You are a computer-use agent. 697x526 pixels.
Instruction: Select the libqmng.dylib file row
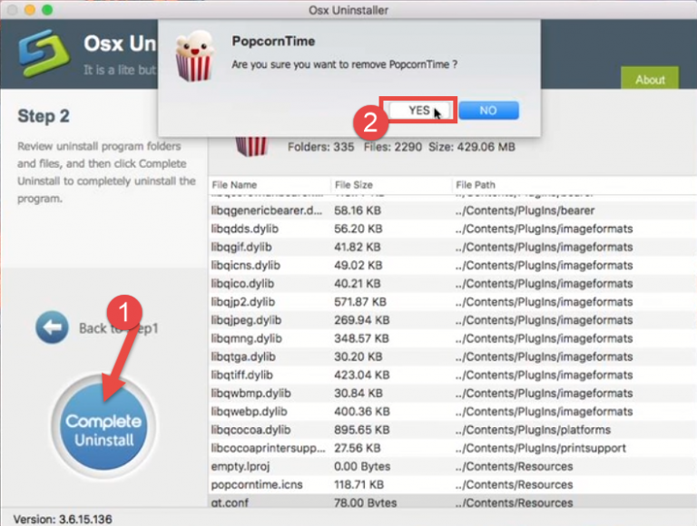[453, 338]
